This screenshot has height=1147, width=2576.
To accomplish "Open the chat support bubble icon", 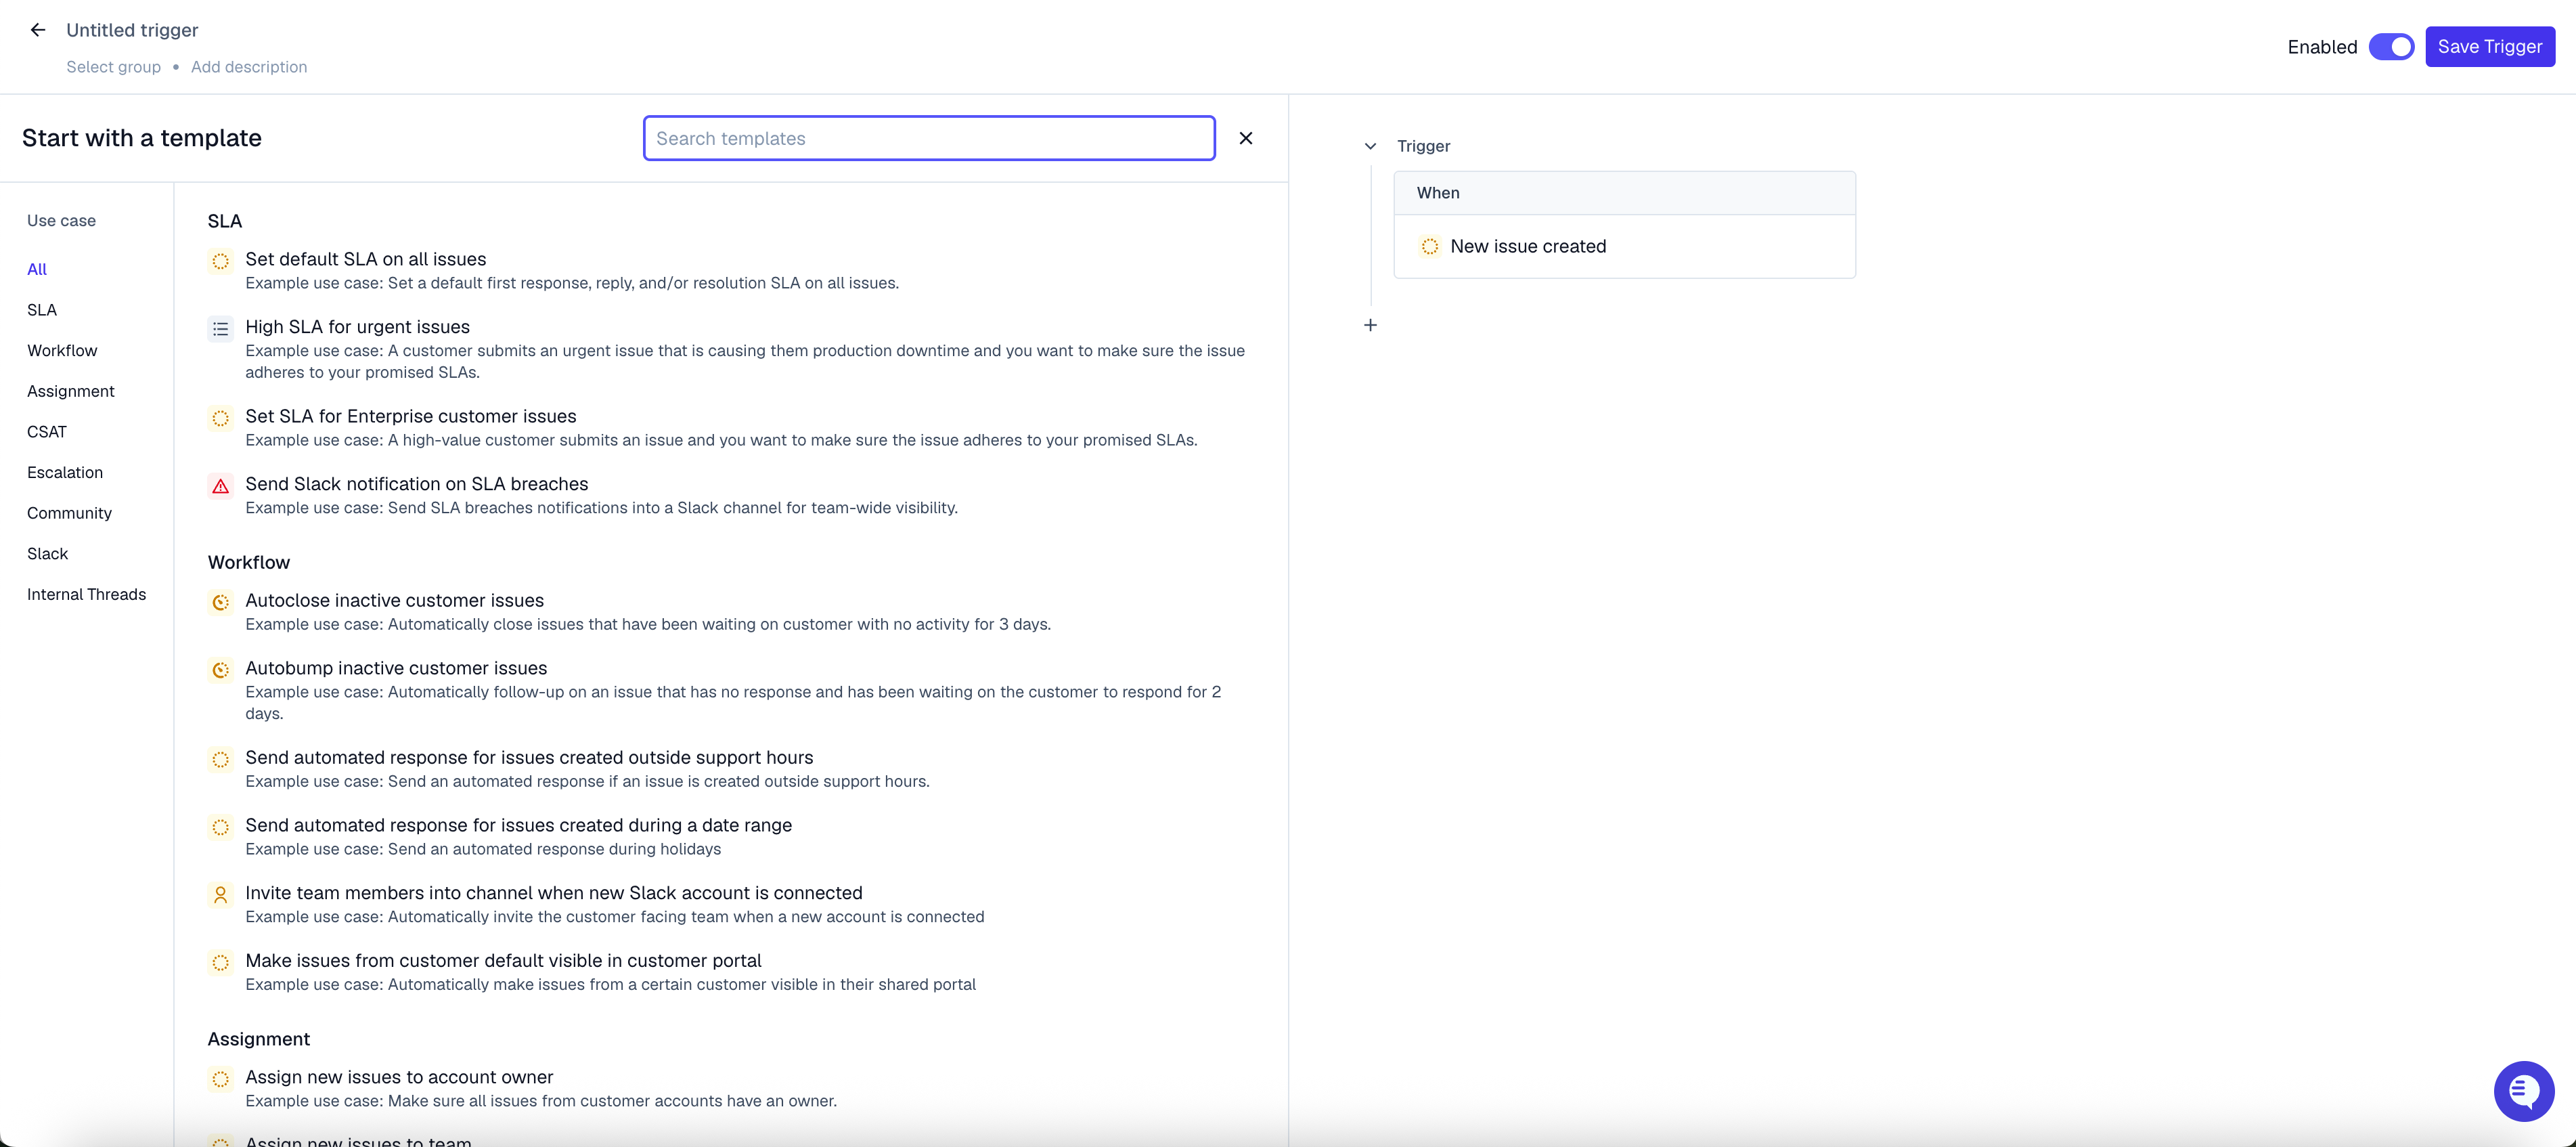I will [x=2523, y=1091].
